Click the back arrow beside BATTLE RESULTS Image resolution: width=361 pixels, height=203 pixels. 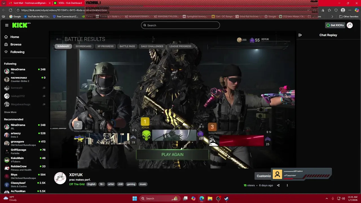59,39
